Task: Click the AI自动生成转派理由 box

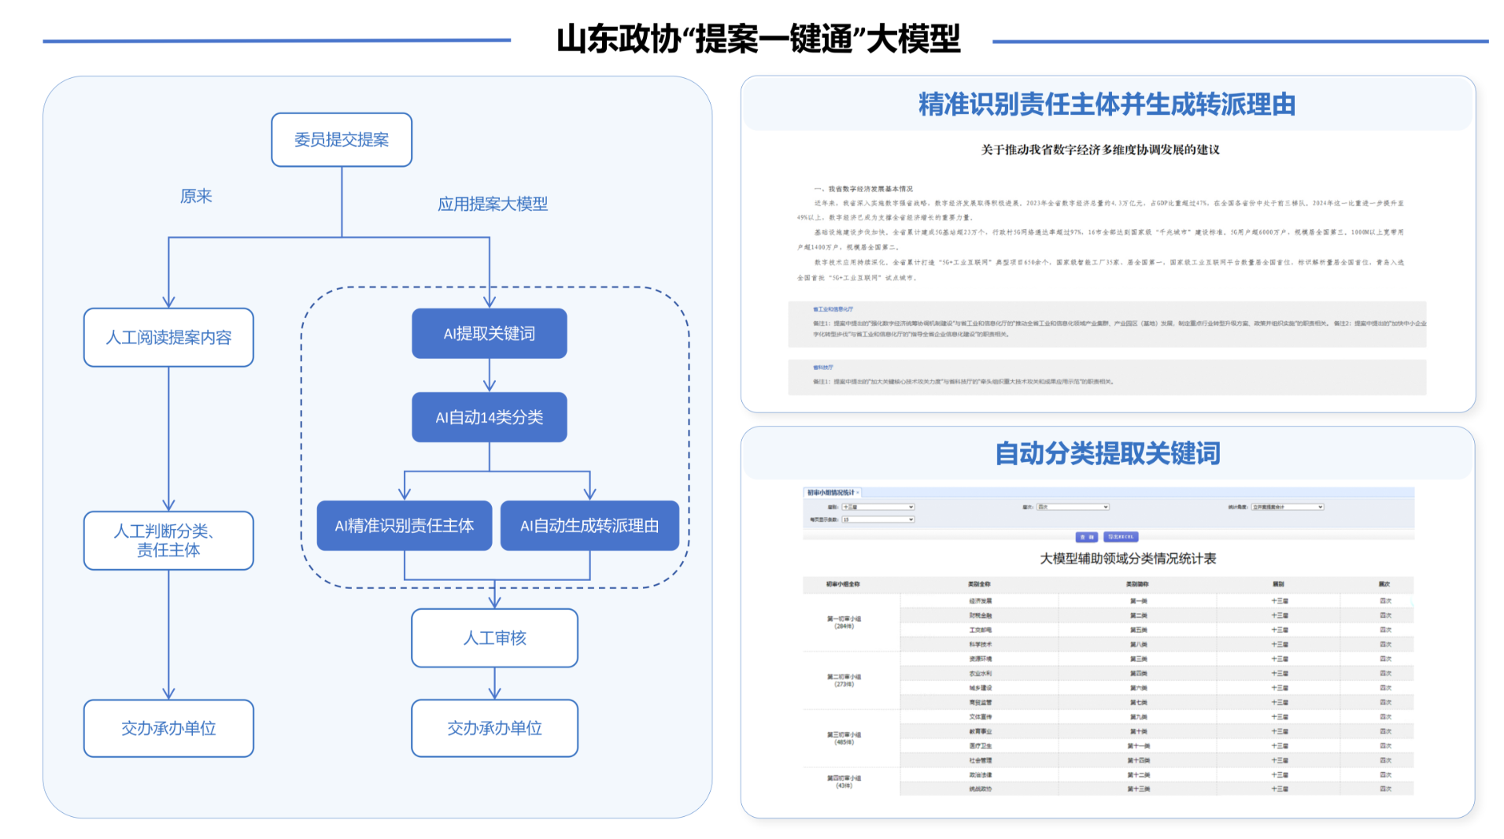Action: (x=589, y=526)
